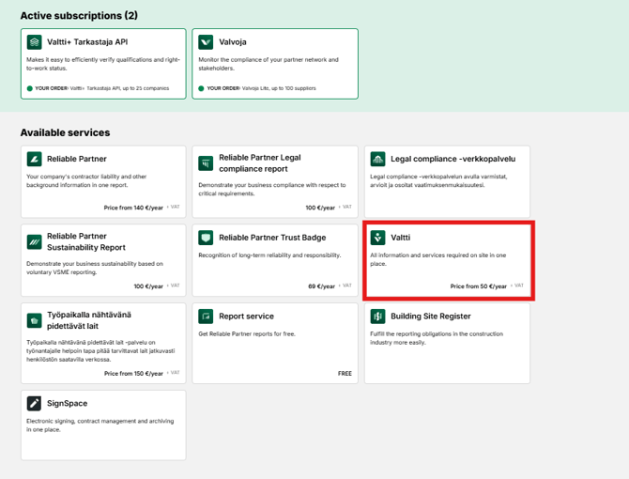Click the Sustainability Report icon
The height and width of the screenshot is (479, 629).
point(34,242)
